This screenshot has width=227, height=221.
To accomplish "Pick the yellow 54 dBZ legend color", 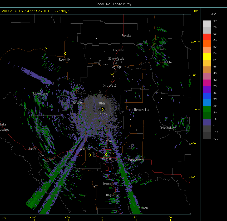I will [x=207, y=56].
